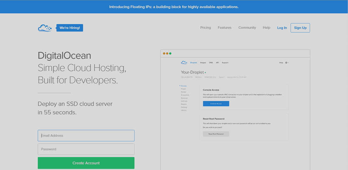
Task: Click Help inside the dashboard preview
Action: [x=281, y=62]
